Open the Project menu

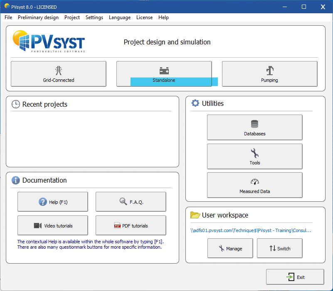tap(72, 17)
